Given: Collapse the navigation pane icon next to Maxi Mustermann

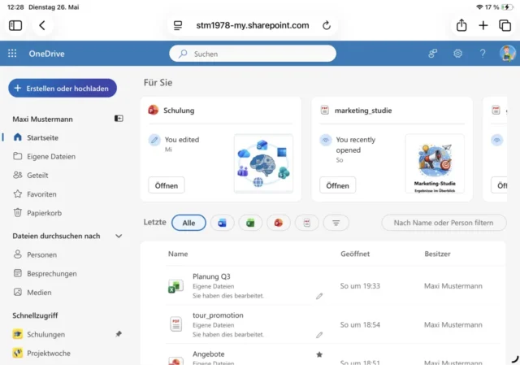Looking at the screenshot, I should coord(119,119).
